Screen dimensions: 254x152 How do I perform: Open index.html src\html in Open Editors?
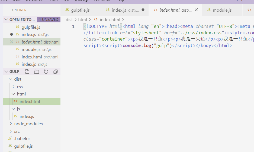(32, 57)
